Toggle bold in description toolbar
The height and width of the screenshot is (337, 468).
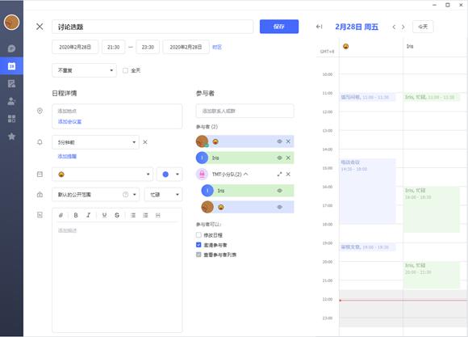point(76,215)
